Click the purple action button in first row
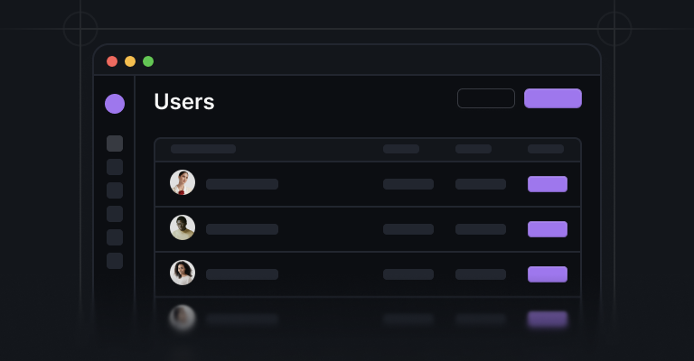Viewport: 694px width, 361px height. (x=548, y=184)
